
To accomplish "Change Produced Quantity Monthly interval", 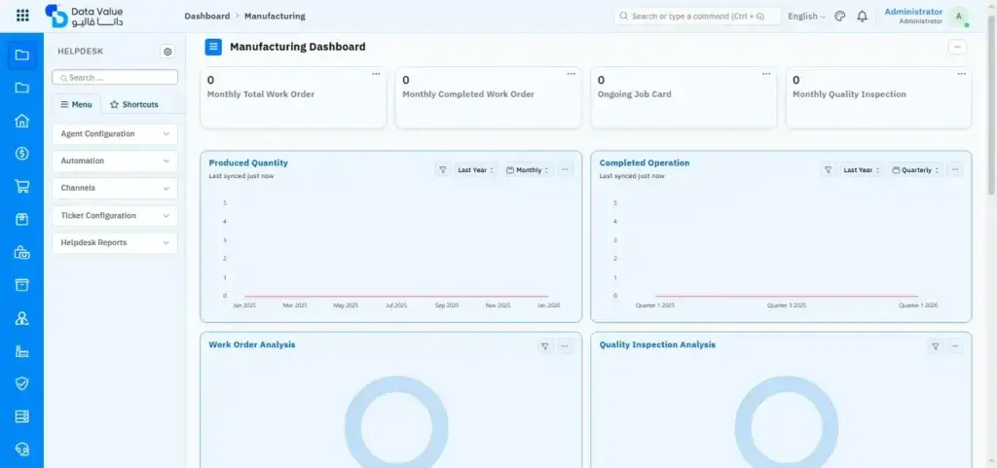I will 527,170.
